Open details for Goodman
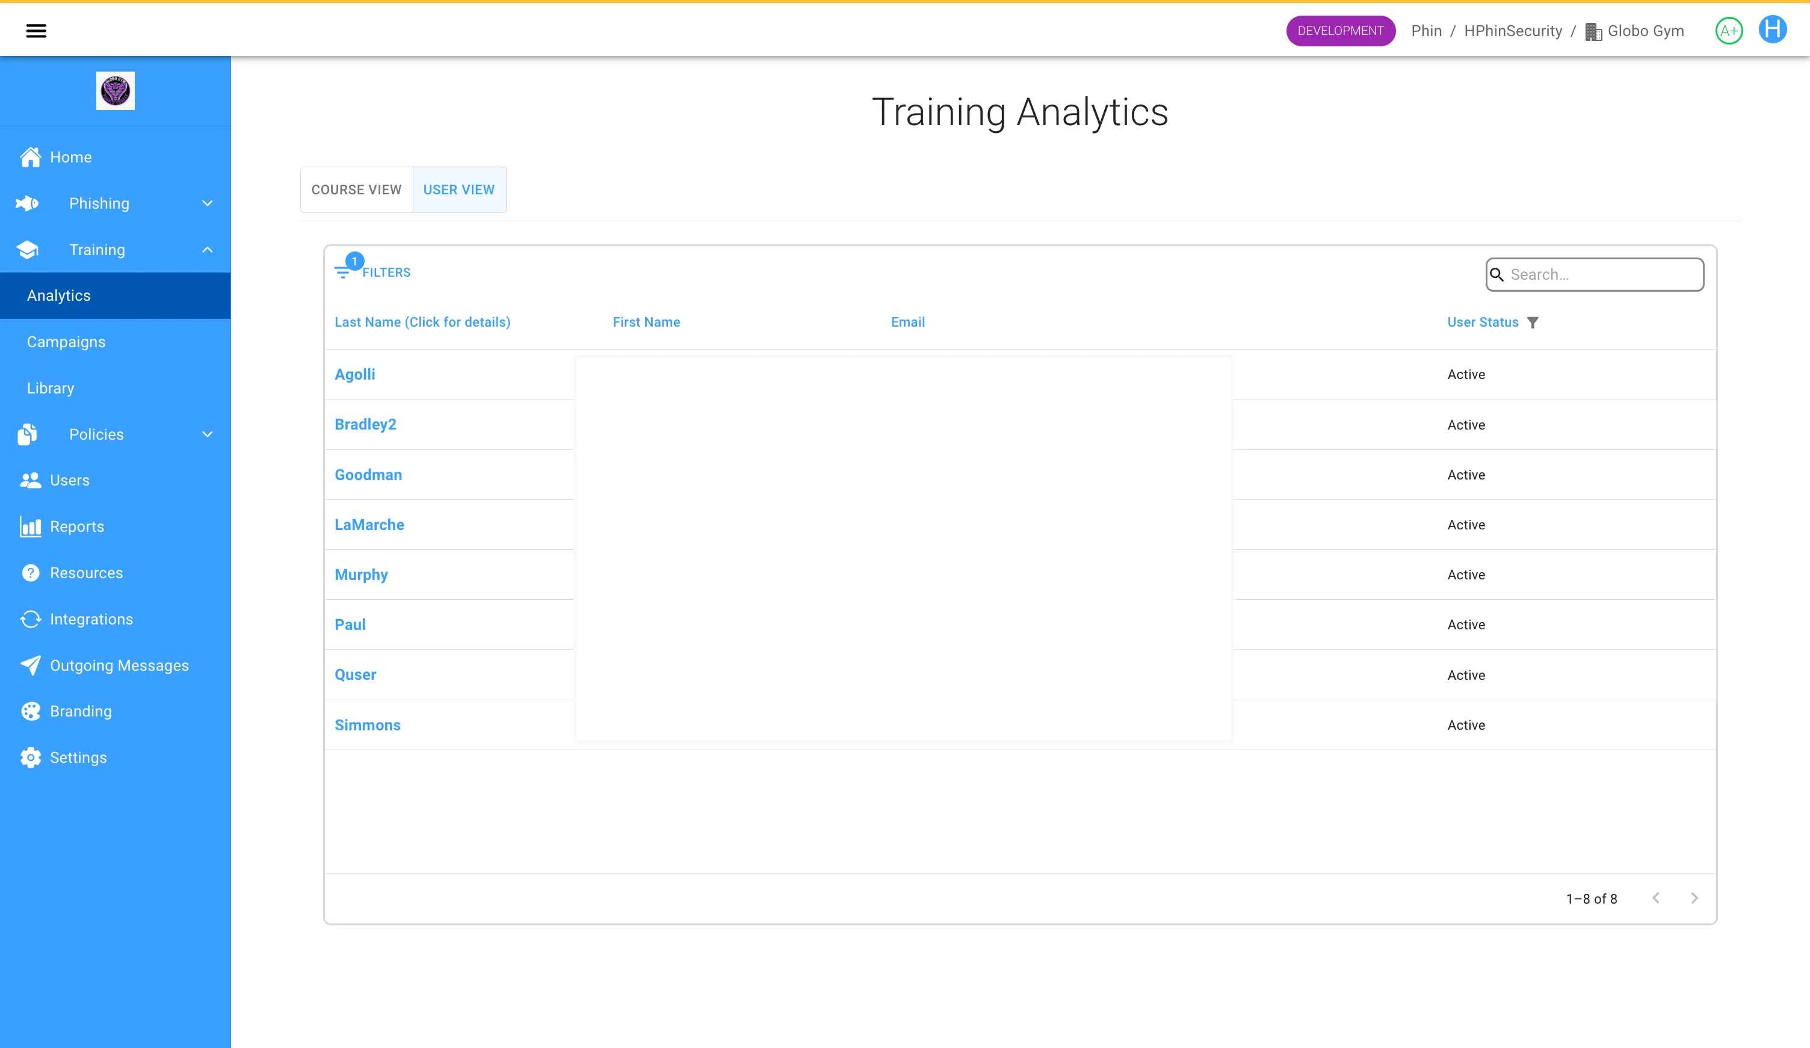The height and width of the screenshot is (1048, 1810). 368,475
